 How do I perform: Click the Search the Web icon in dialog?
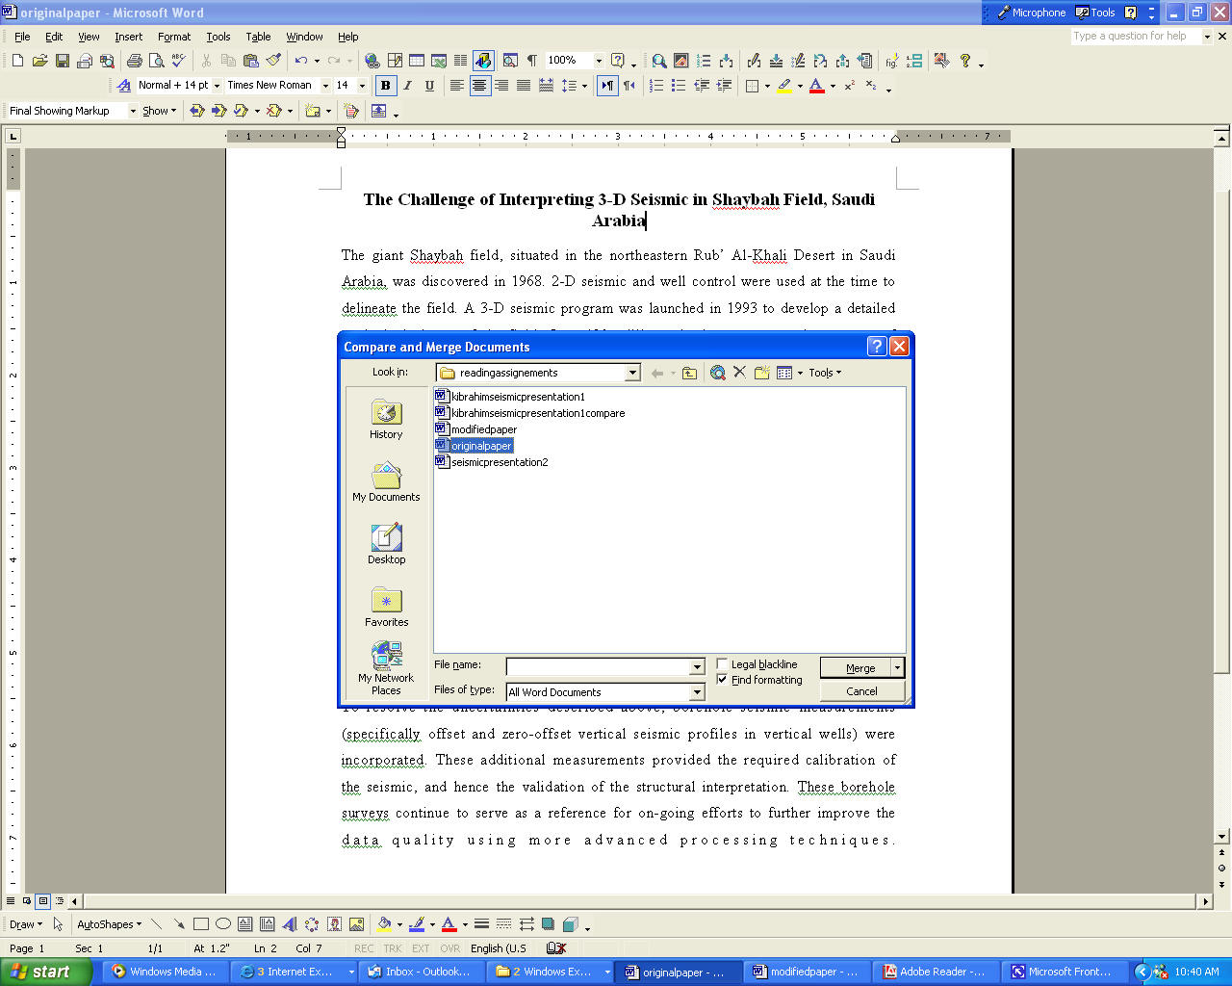click(717, 373)
